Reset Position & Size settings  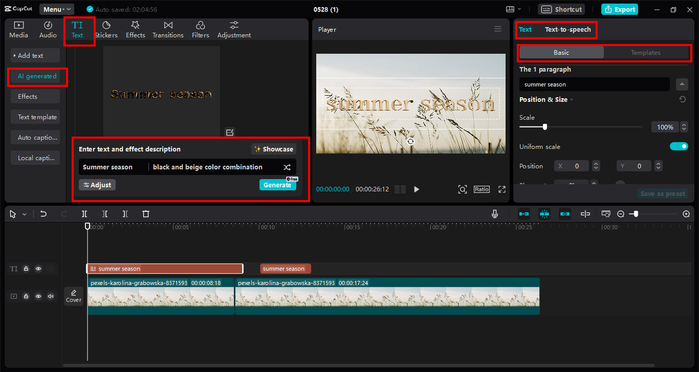point(683,99)
